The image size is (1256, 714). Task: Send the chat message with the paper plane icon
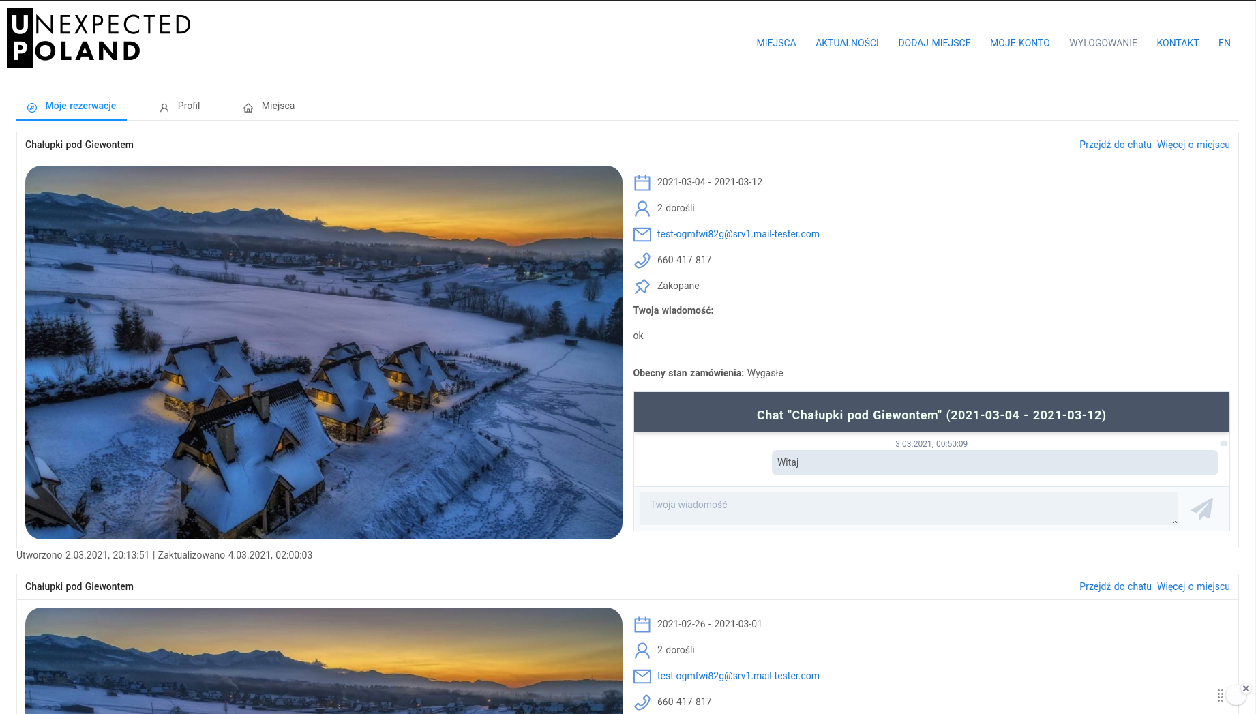coord(1203,508)
